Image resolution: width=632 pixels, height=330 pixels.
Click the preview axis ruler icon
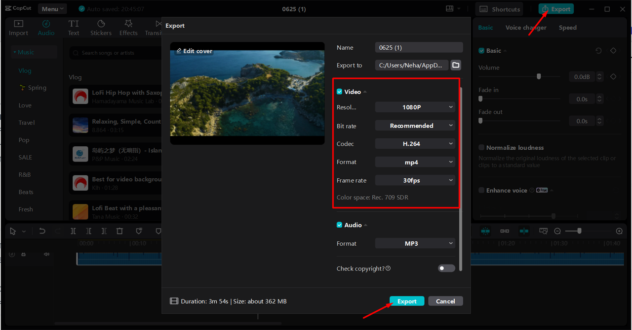(x=543, y=231)
